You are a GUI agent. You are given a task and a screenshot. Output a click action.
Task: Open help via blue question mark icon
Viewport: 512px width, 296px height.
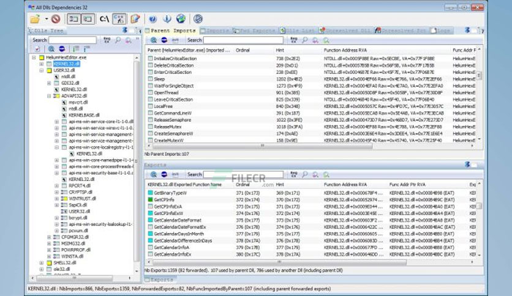pos(152,19)
